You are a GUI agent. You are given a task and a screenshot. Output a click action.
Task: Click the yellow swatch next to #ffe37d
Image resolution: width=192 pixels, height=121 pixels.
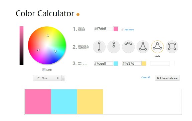tap(144, 63)
